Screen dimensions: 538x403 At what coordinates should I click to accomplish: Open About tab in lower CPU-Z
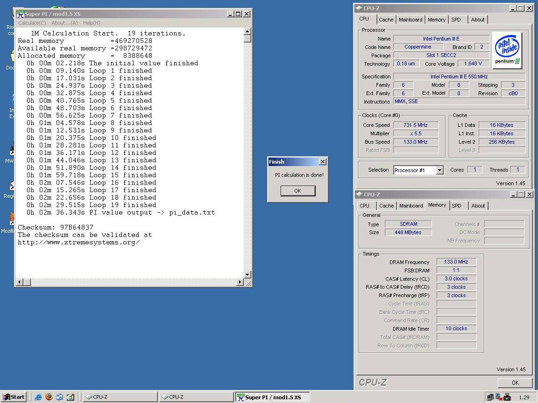[478, 206]
